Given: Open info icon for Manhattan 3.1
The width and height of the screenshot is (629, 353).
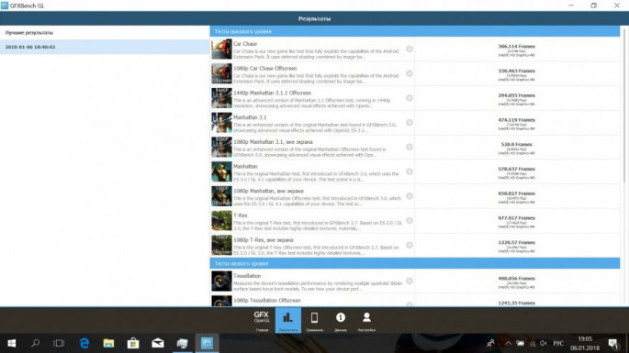Looking at the screenshot, I should (410, 122).
